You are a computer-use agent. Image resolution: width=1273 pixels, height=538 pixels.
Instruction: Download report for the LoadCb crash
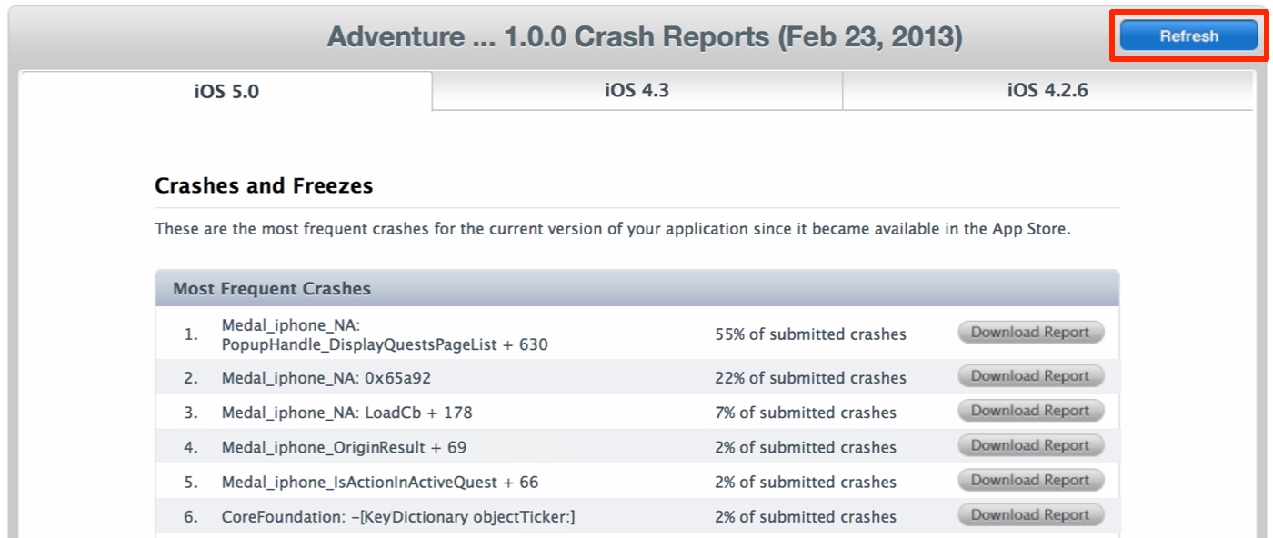(x=1029, y=410)
